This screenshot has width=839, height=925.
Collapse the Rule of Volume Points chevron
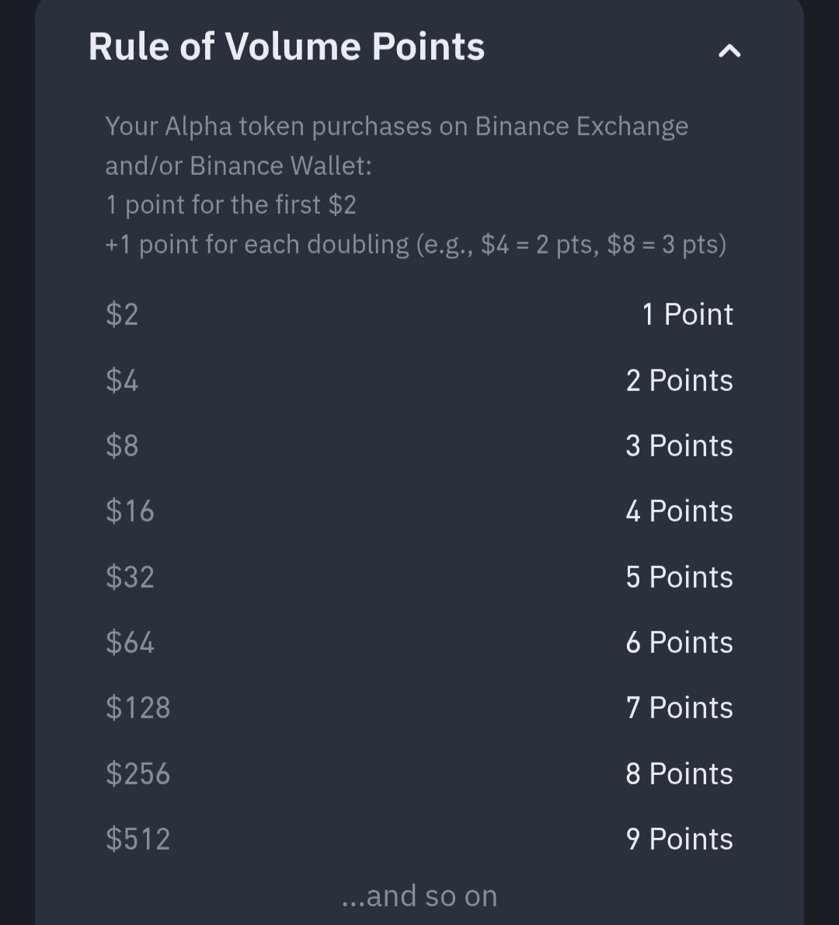(729, 51)
